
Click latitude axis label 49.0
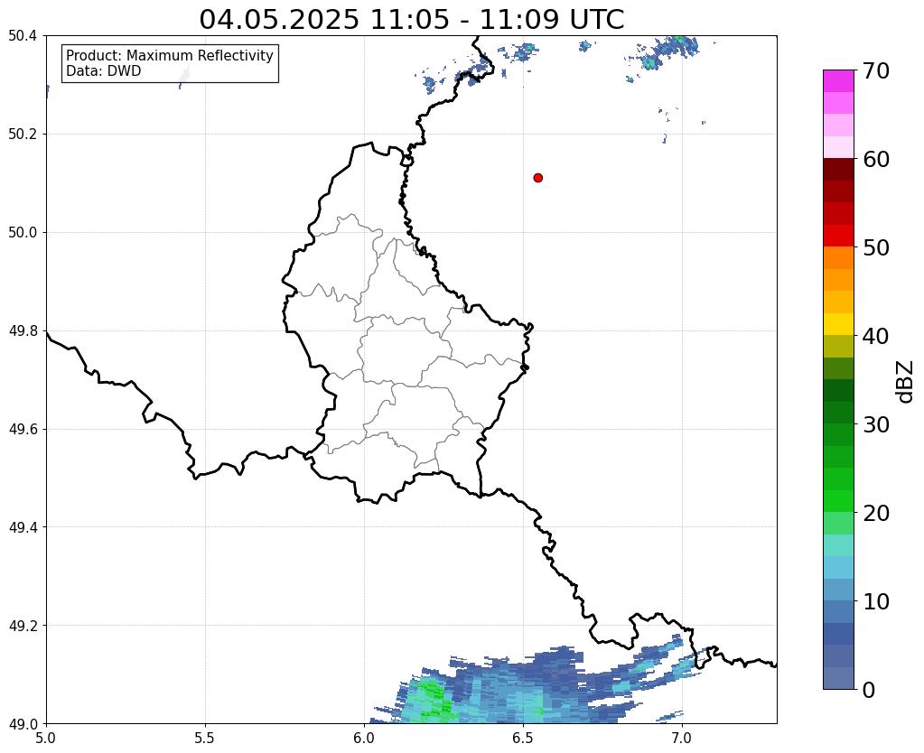(23, 724)
